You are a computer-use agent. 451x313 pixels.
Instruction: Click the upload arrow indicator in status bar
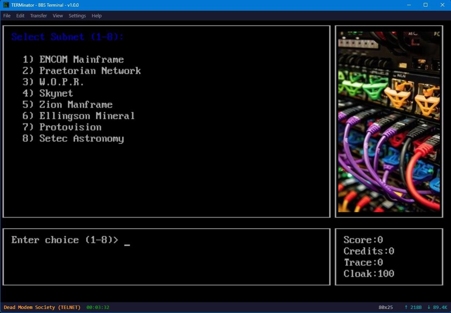[406, 307]
